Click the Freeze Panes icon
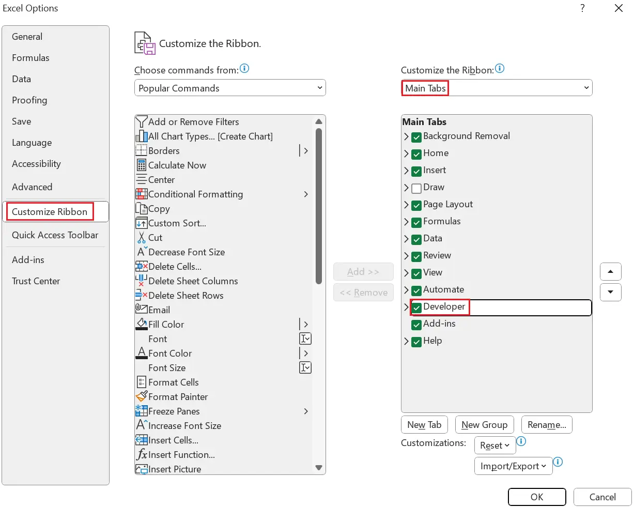Screen dimensions: 634x507 coord(141,411)
